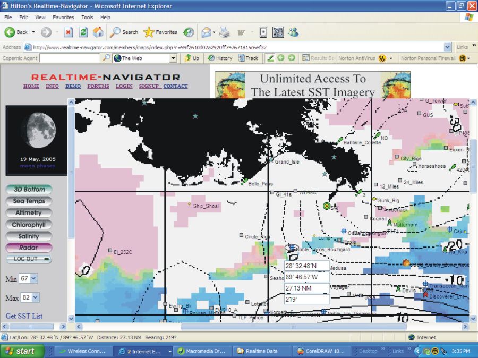Click the Ship_Shoal map marker

(x=189, y=204)
